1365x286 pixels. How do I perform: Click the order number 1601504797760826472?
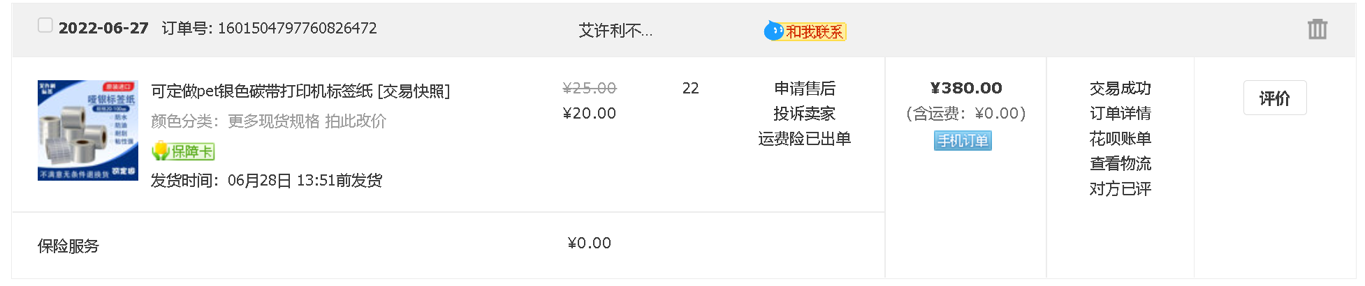click(297, 29)
